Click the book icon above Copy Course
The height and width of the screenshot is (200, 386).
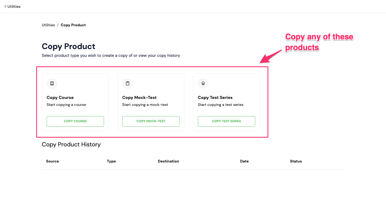(x=52, y=83)
